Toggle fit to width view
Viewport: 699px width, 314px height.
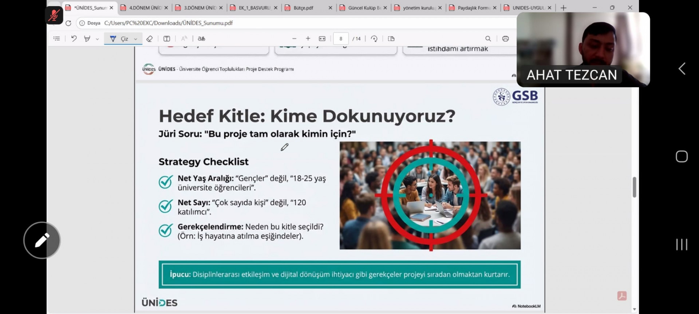coord(322,39)
